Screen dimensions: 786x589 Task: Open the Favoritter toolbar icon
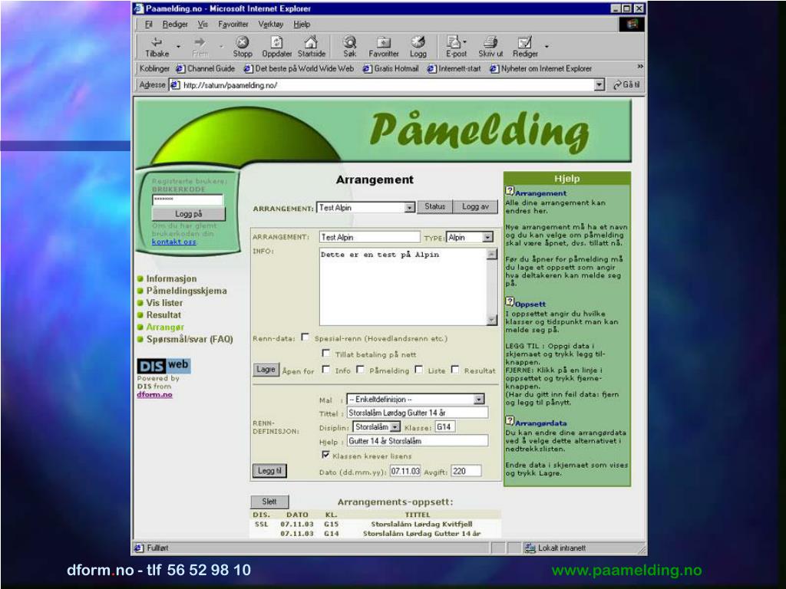384,42
